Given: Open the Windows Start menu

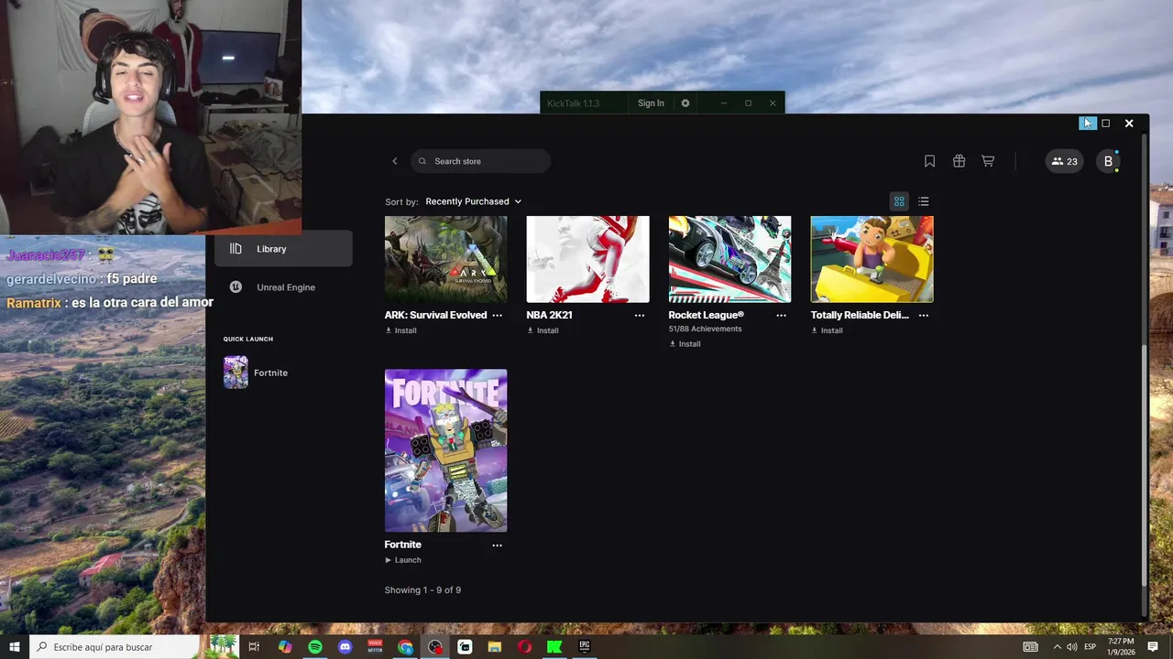Looking at the screenshot, I should click(x=15, y=647).
